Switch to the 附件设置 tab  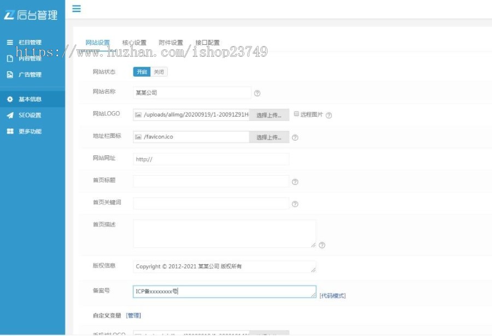171,42
